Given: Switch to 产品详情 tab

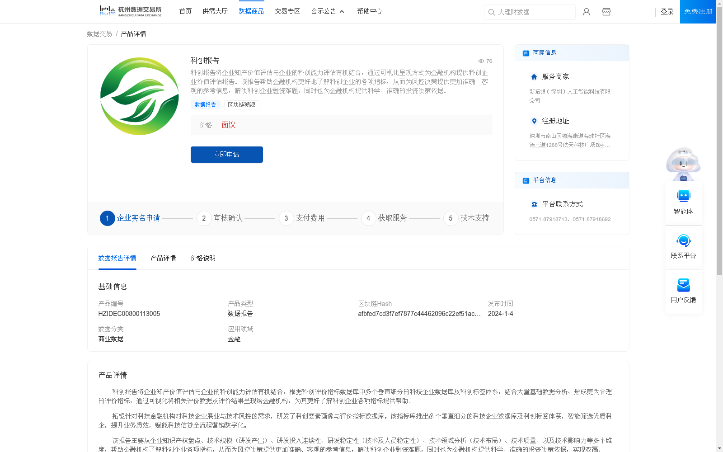Looking at the screenshot, I should (x=163, y=258).
